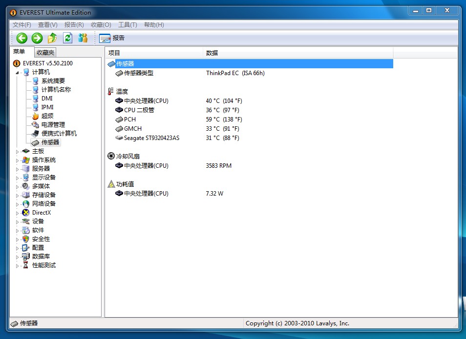Viewport: 466px width, 339px height.
Task: Select the 计算机 tree label
Action: coord(41,72)
